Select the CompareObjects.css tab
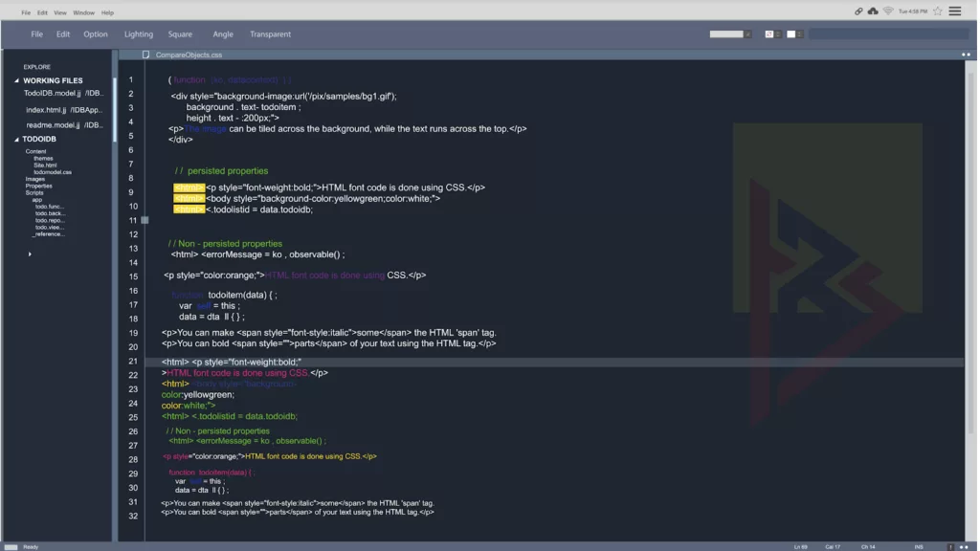The image size is (980, 551). coord(189,55)
